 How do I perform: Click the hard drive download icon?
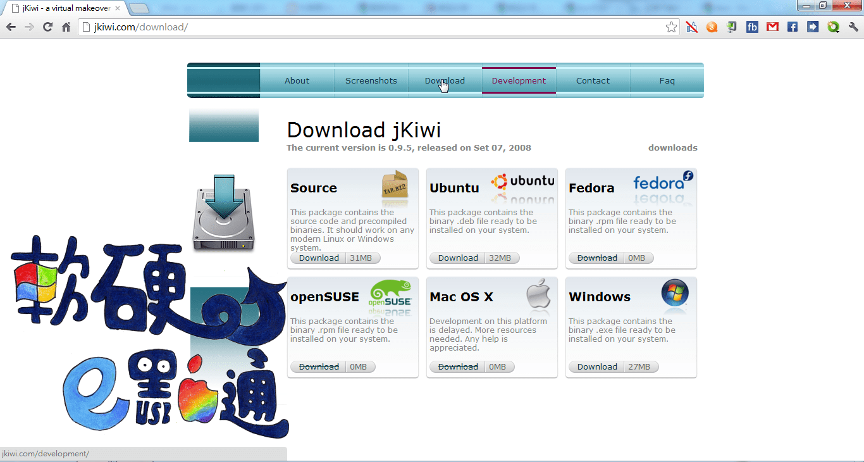pyautogui.click(x=223, y=213)
